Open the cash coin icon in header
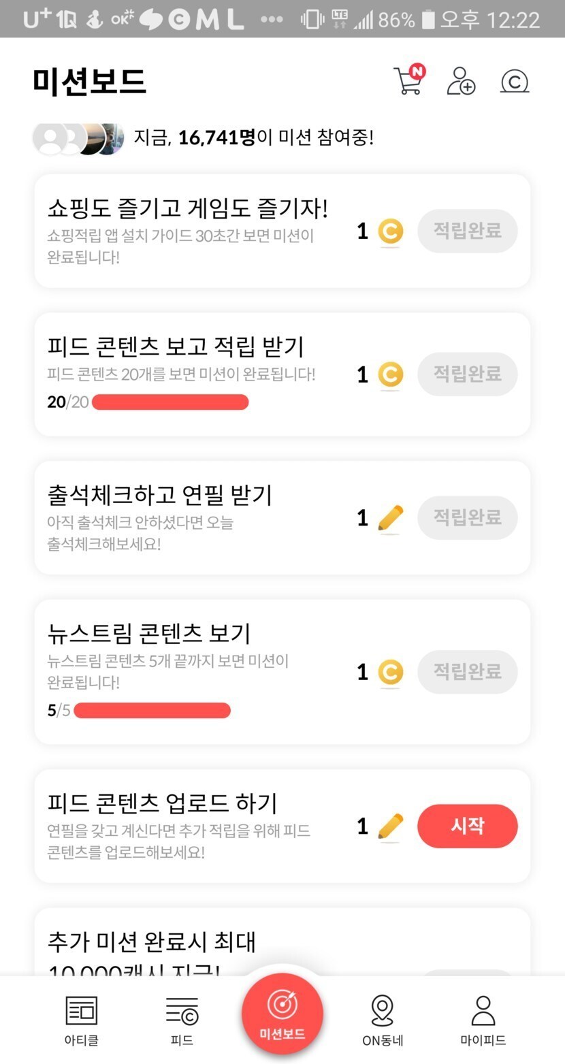 [x=515, y=82]
